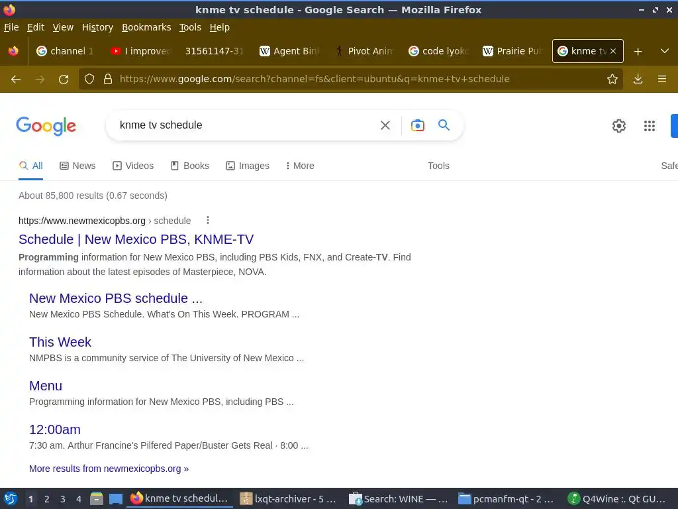
Task: Open New Mexico PBS schedule sitelink
Action: tap(116, 298)
